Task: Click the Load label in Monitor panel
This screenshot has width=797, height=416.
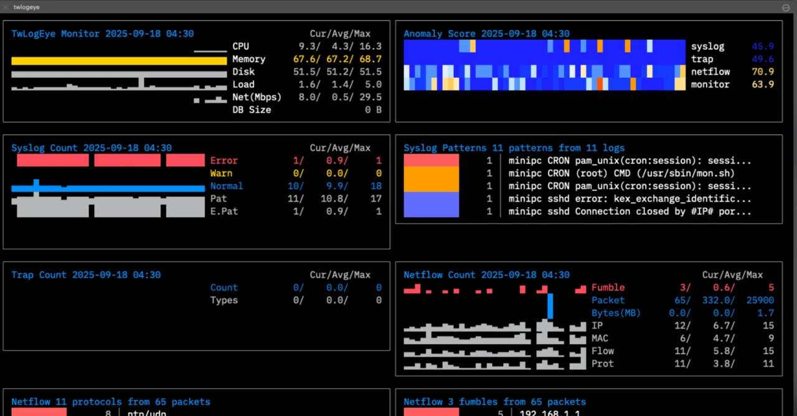Action: click(243, 85)
